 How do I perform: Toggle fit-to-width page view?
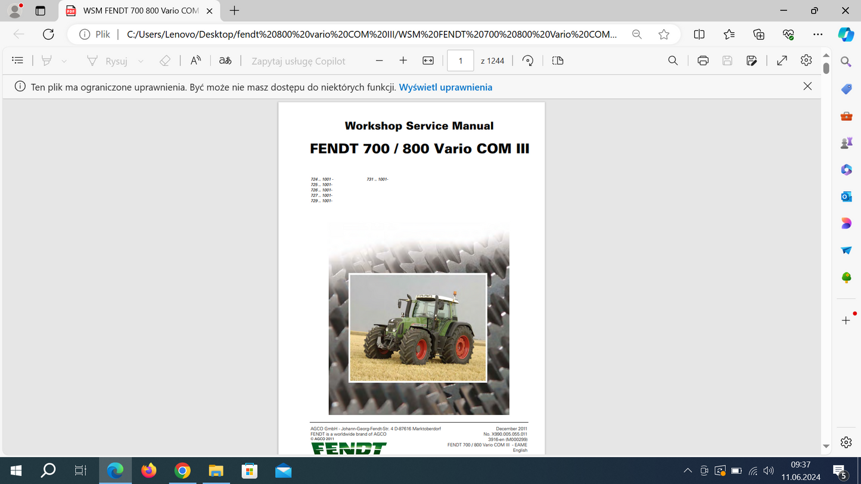tap(428, 60)
